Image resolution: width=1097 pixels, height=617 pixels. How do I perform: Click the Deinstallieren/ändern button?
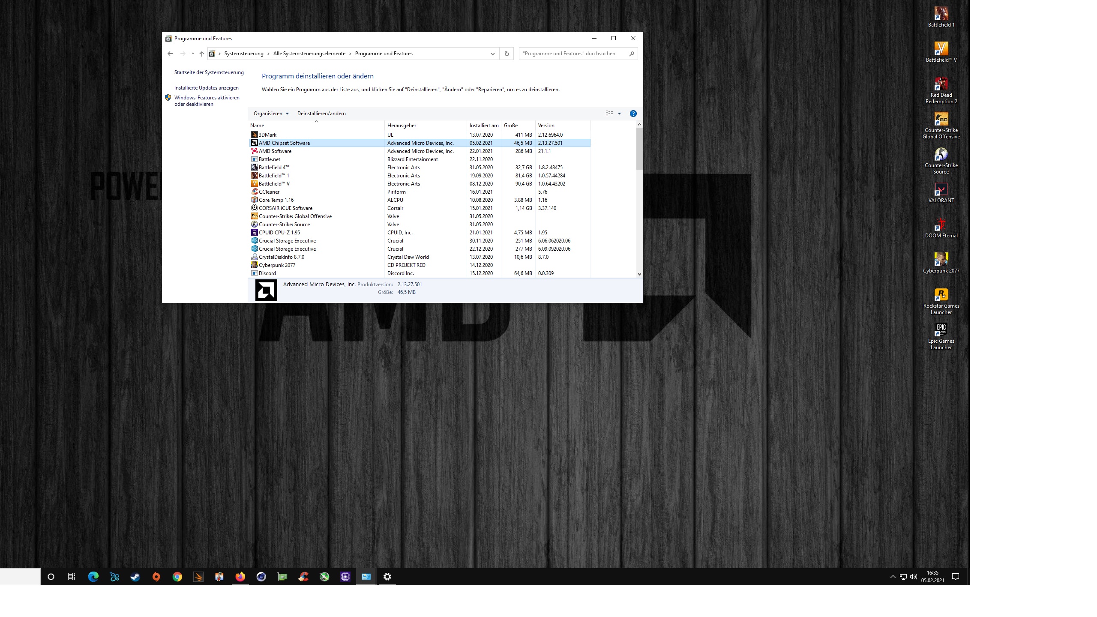(x=321, y=114)
